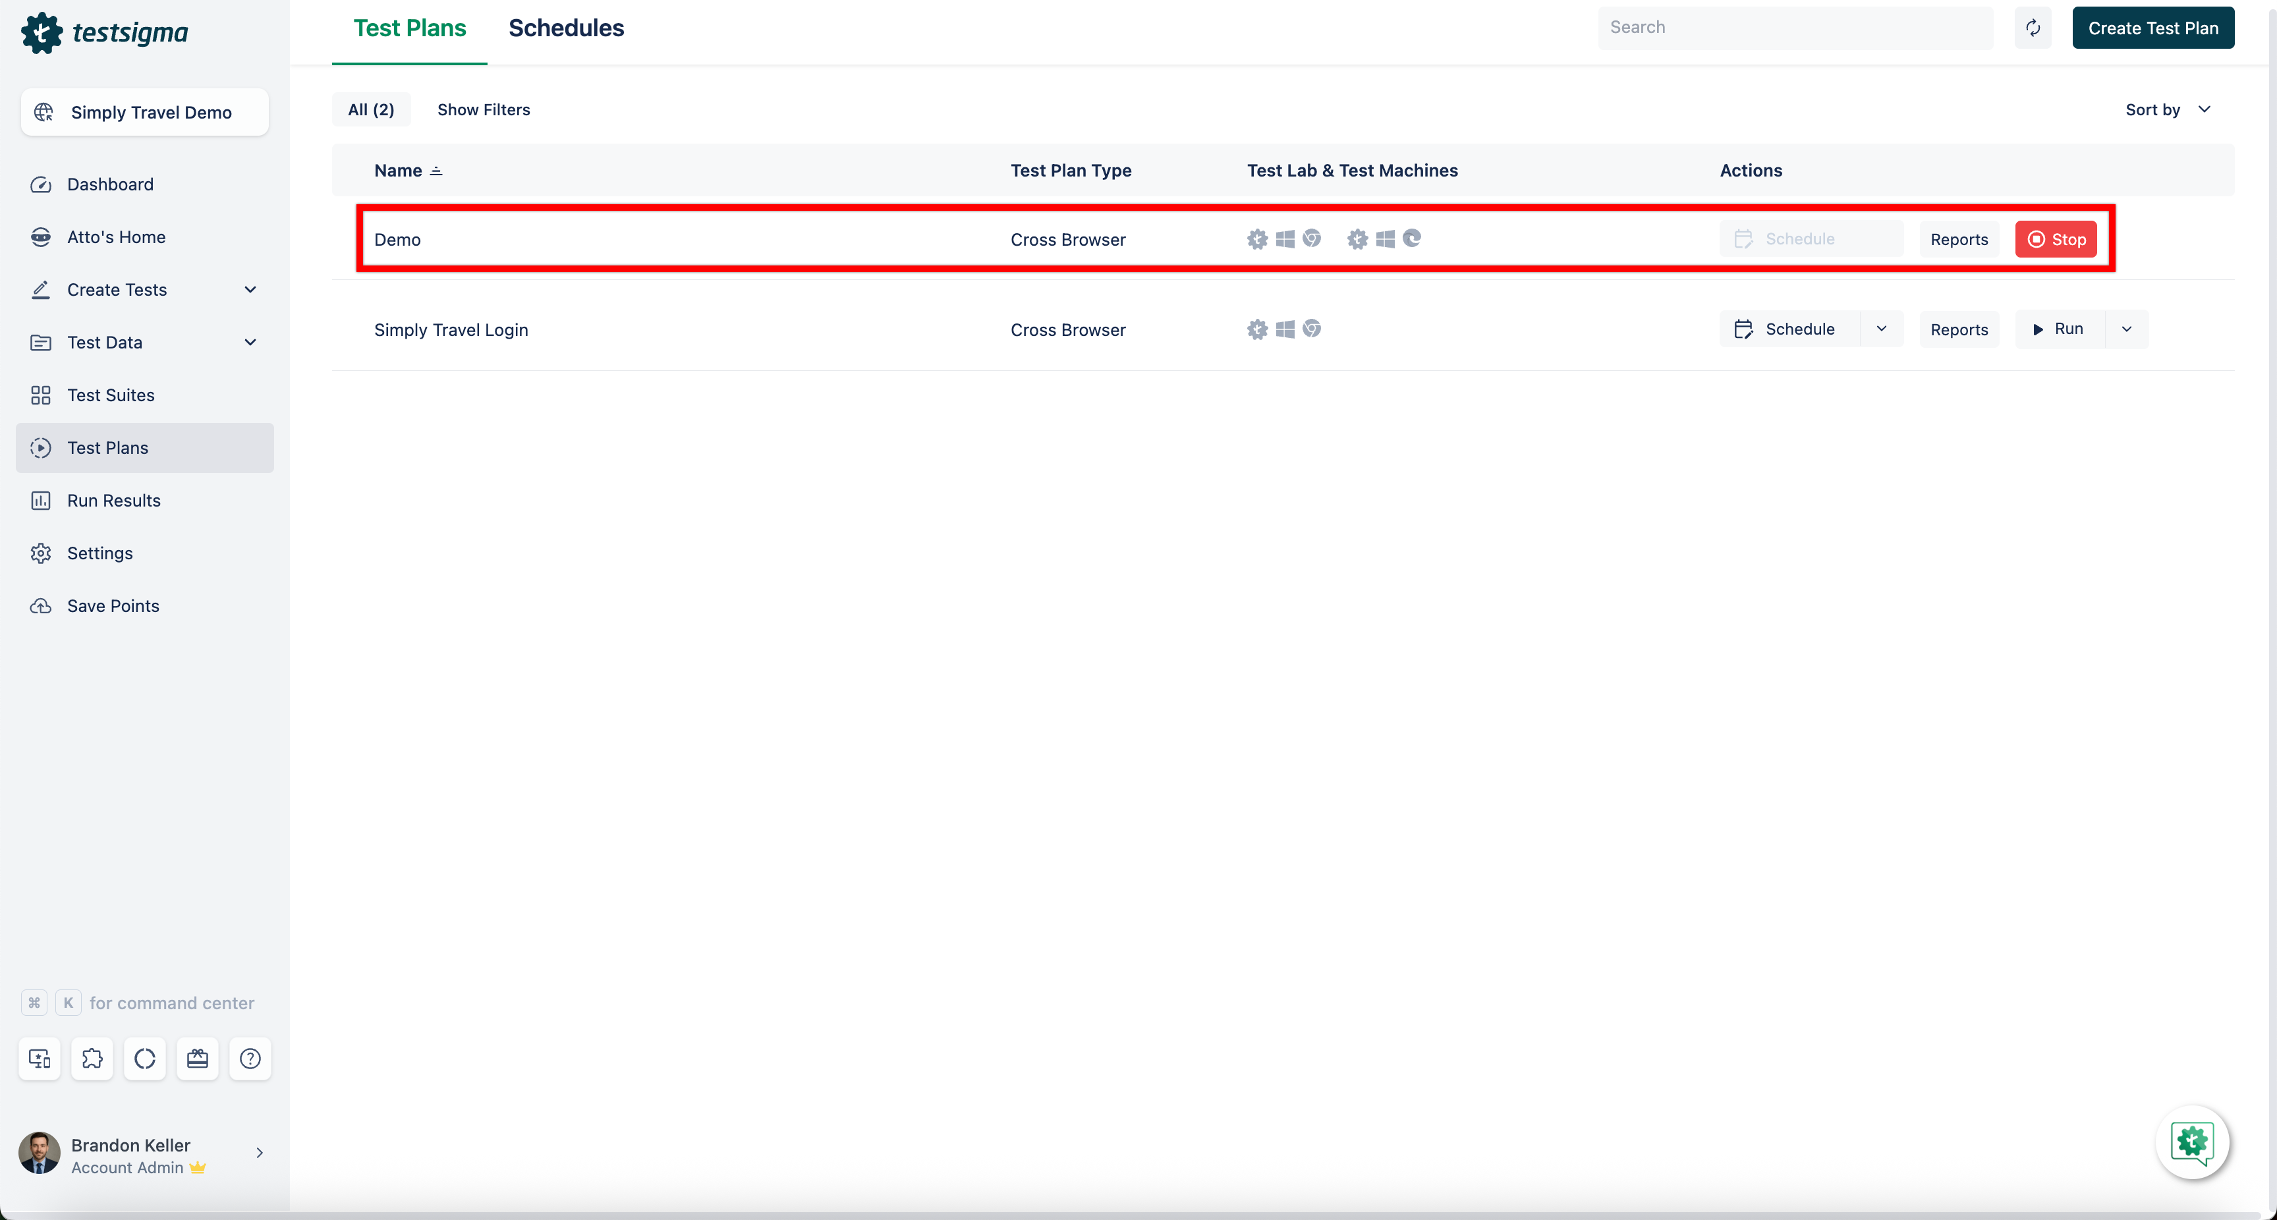Click into the Search input field
This screenshot has height=1220, width=2277.
pos(1794,28)
